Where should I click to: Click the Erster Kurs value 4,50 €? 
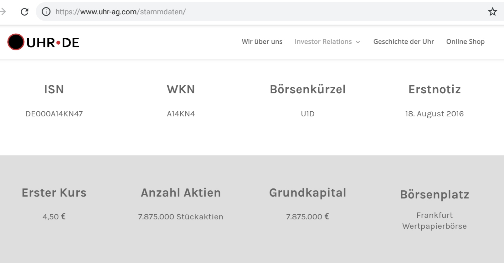[54, 216]
